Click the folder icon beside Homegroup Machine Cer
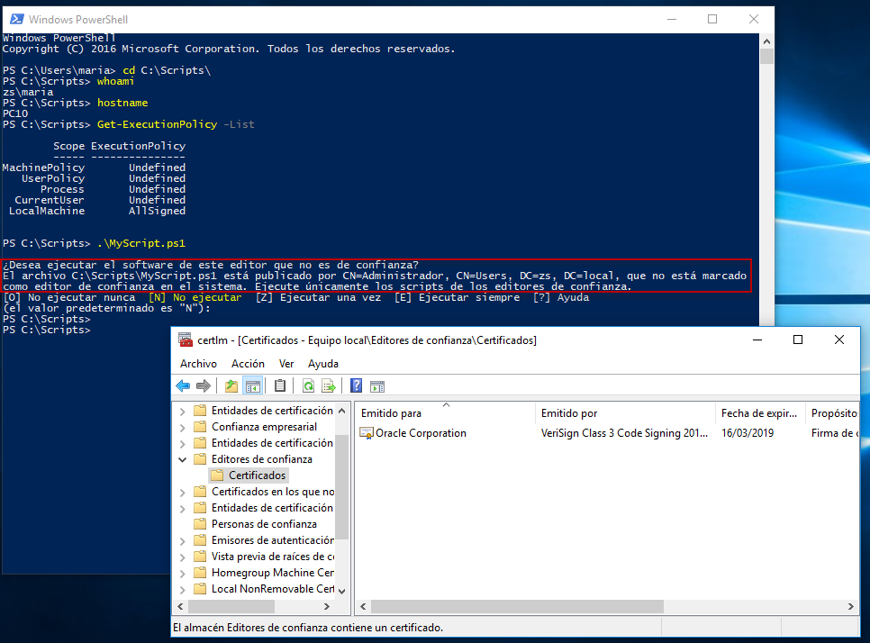The width and height of the screenshot is (870, 643). click(x=200, y=573)
